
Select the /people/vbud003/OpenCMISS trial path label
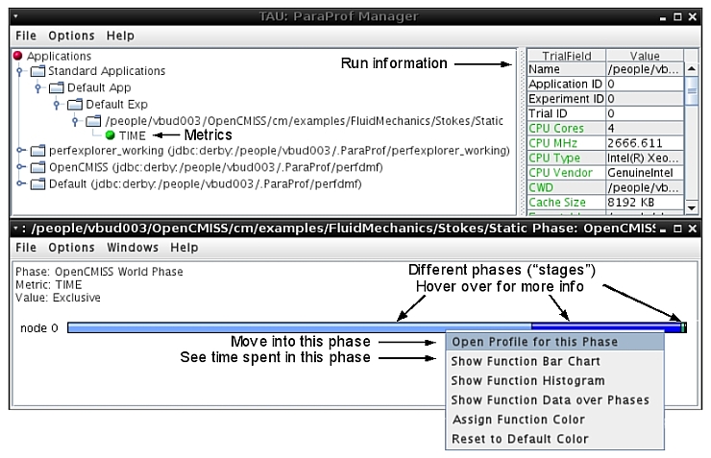coord(304,121)
